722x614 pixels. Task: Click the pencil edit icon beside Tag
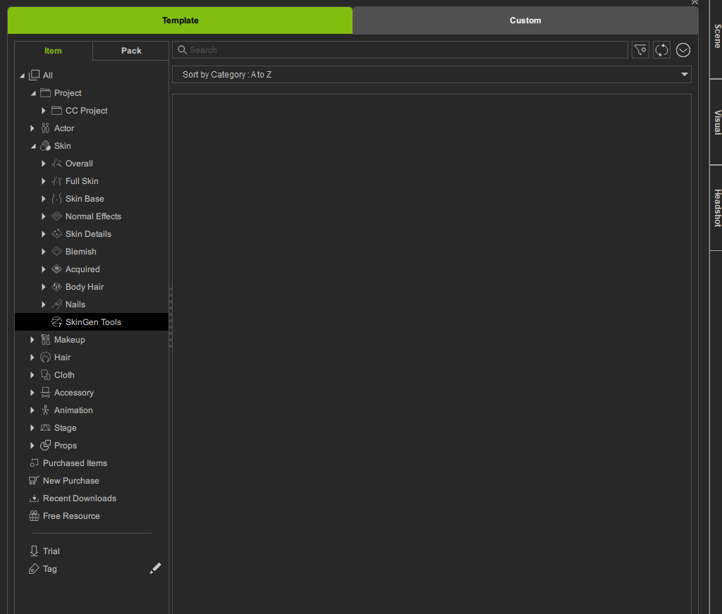155,568
